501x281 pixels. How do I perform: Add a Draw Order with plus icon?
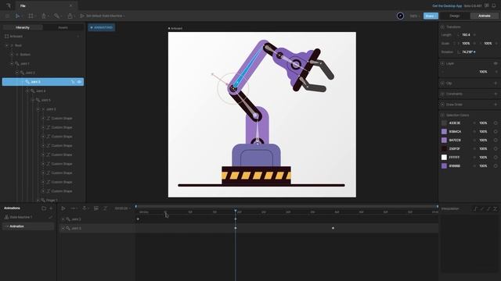click(496, 104)
